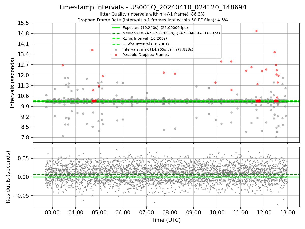The width and height of the screenshot is (305, 229).
Task: Click the gray marker in the legend
Action: click(116, 49)
